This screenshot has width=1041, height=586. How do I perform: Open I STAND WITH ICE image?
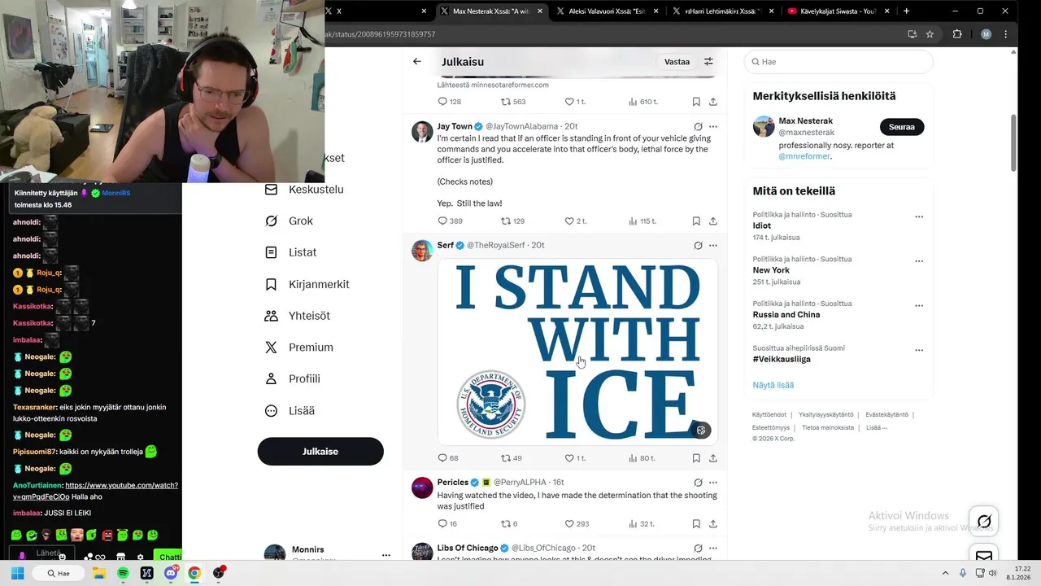(577, 352)
